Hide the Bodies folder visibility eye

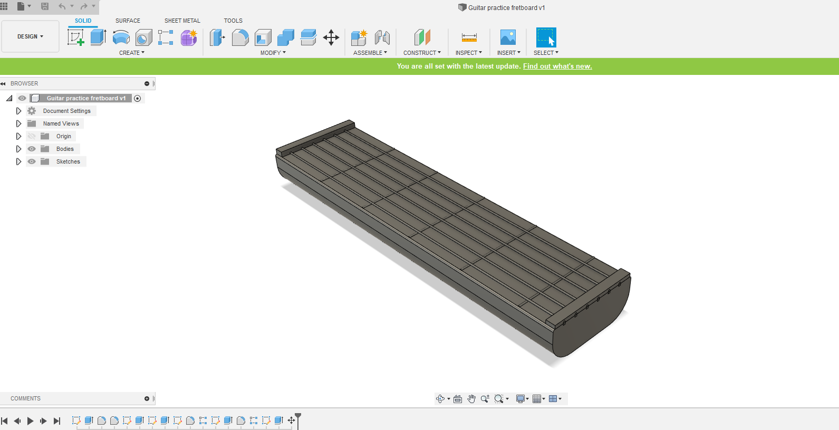(32, 149)
